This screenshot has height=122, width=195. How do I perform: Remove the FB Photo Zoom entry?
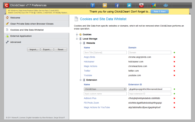pos(174,103)
